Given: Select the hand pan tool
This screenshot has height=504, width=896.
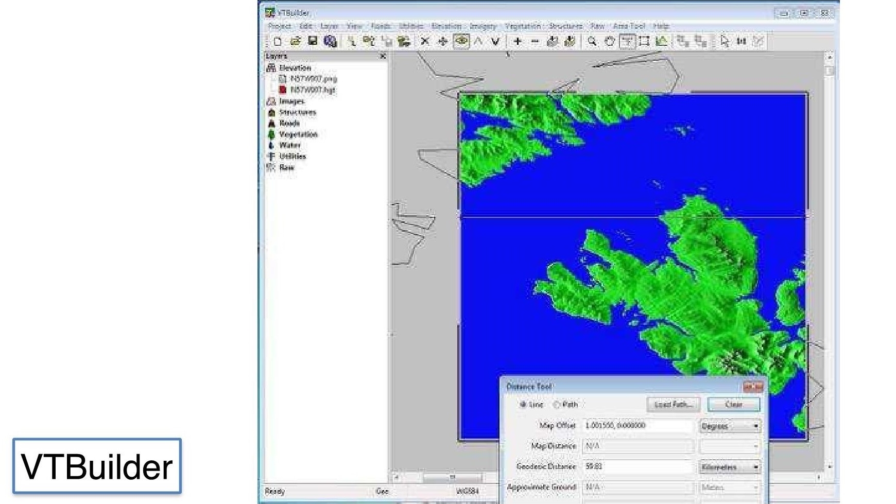Looking at the screenshot, I should (610, 41).
